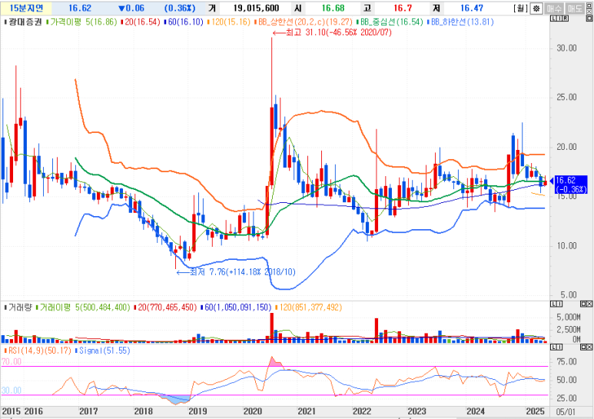Image resolution: width=594 pixels, height=419 pixels.
Task: Click the 매수 buy button
Action: (x=554, y=8)
